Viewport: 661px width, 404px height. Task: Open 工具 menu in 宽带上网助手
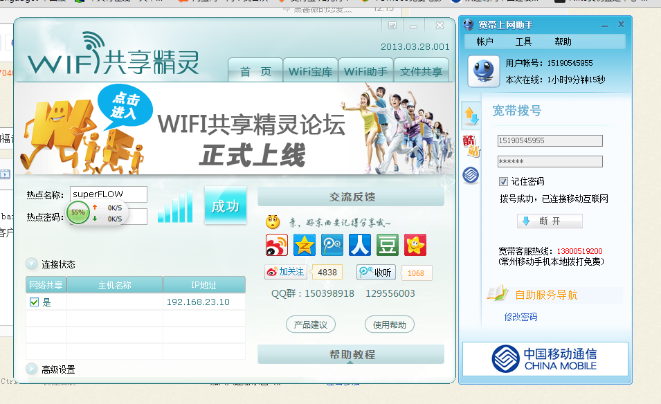click(523, 42)
